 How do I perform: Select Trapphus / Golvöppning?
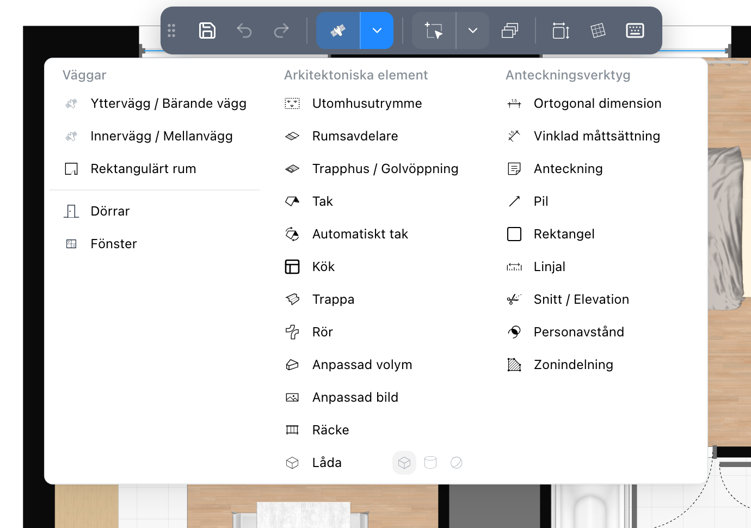click(x=372, y=169)
